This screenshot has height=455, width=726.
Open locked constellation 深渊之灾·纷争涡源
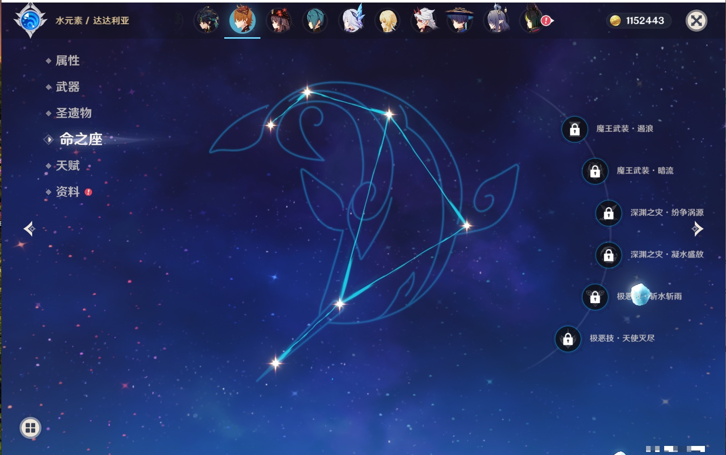click(x=608, y=213)
